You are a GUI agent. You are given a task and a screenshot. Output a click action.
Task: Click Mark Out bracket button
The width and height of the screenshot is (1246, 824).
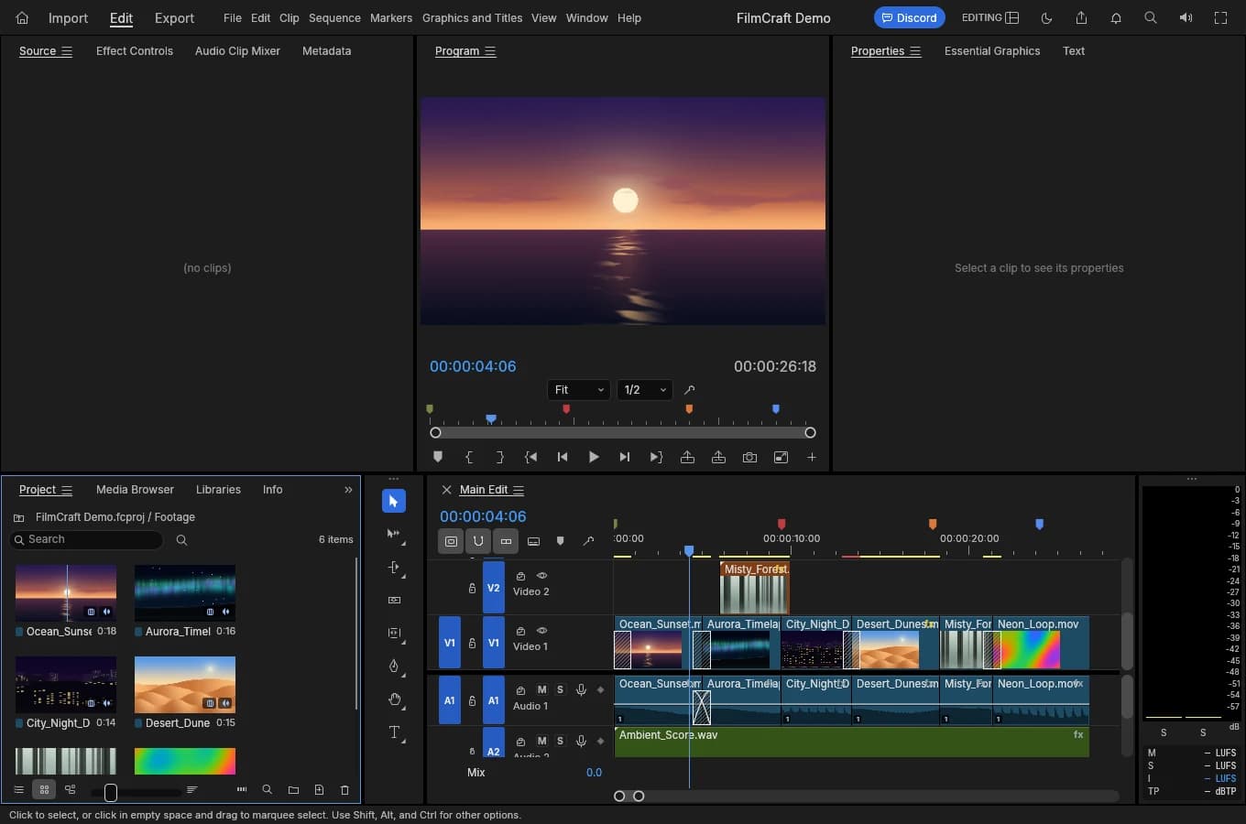click(500, 457)
